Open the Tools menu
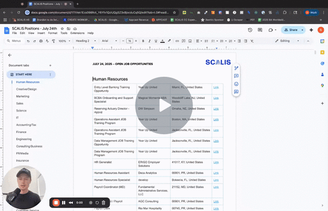The image size is (328, 211). click(x=64, y=33)
